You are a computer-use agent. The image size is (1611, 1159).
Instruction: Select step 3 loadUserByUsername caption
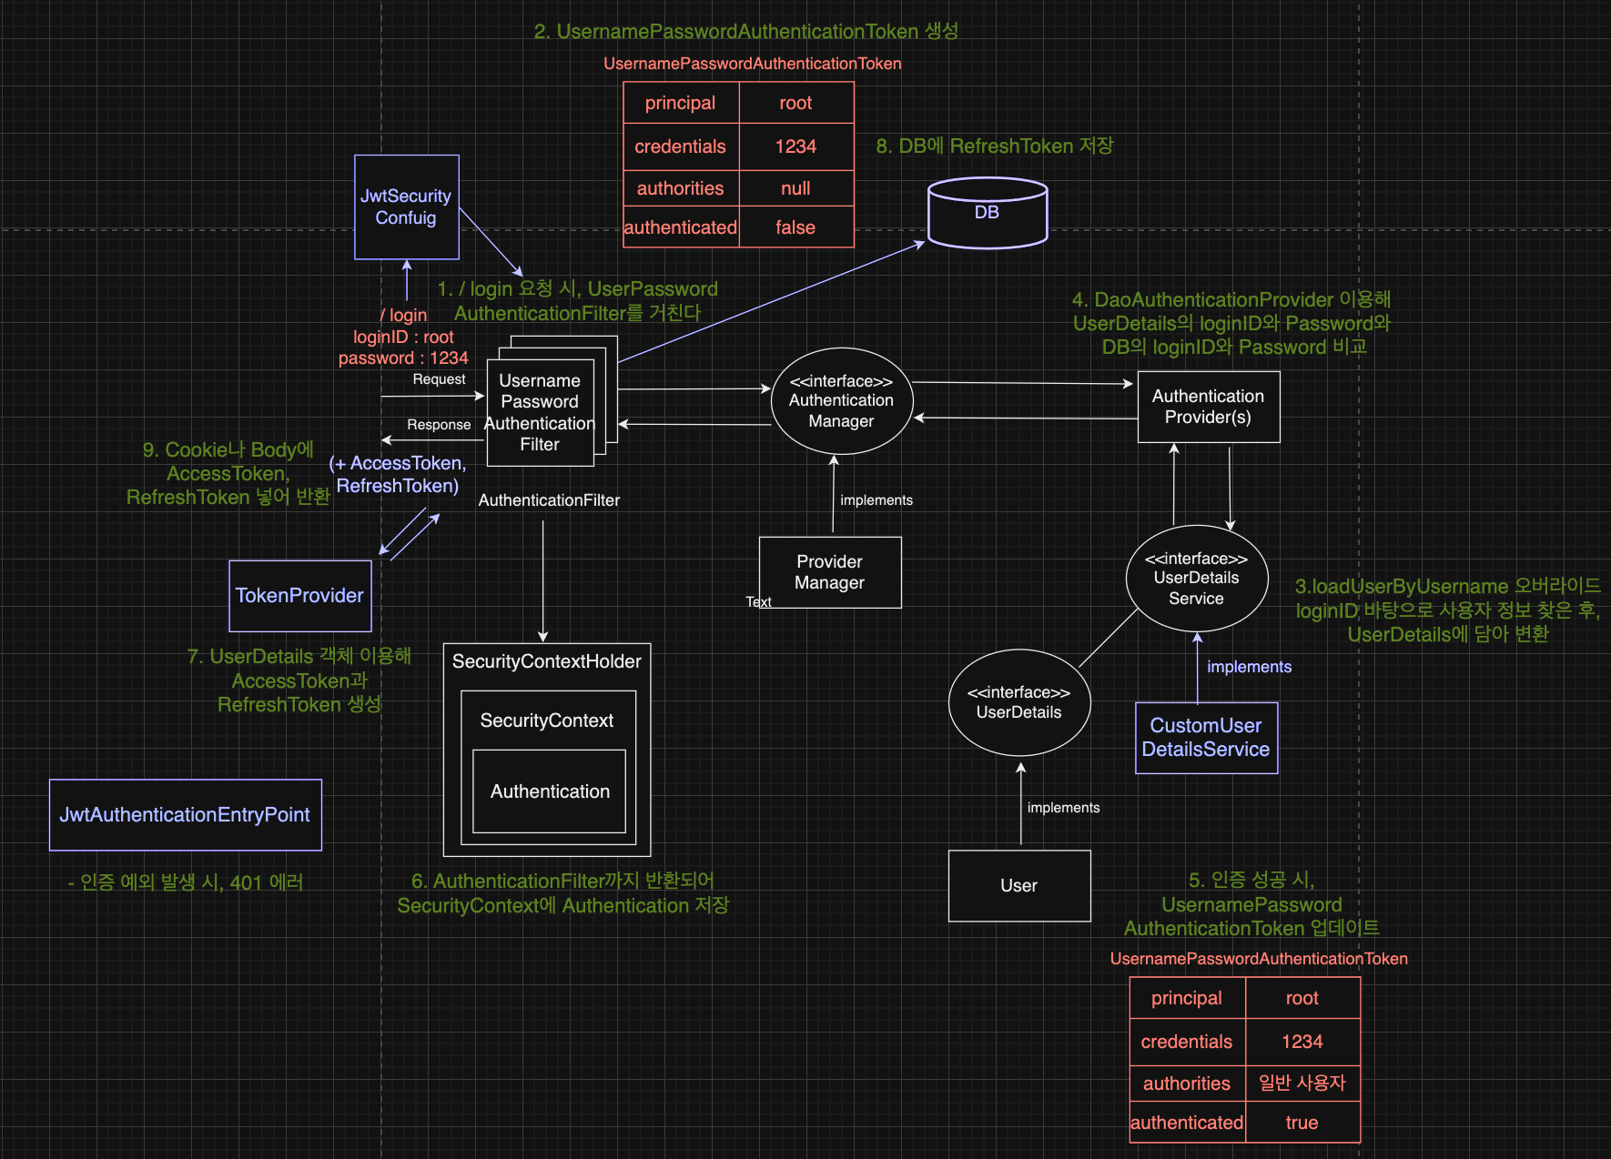[x=1447, y=610]
